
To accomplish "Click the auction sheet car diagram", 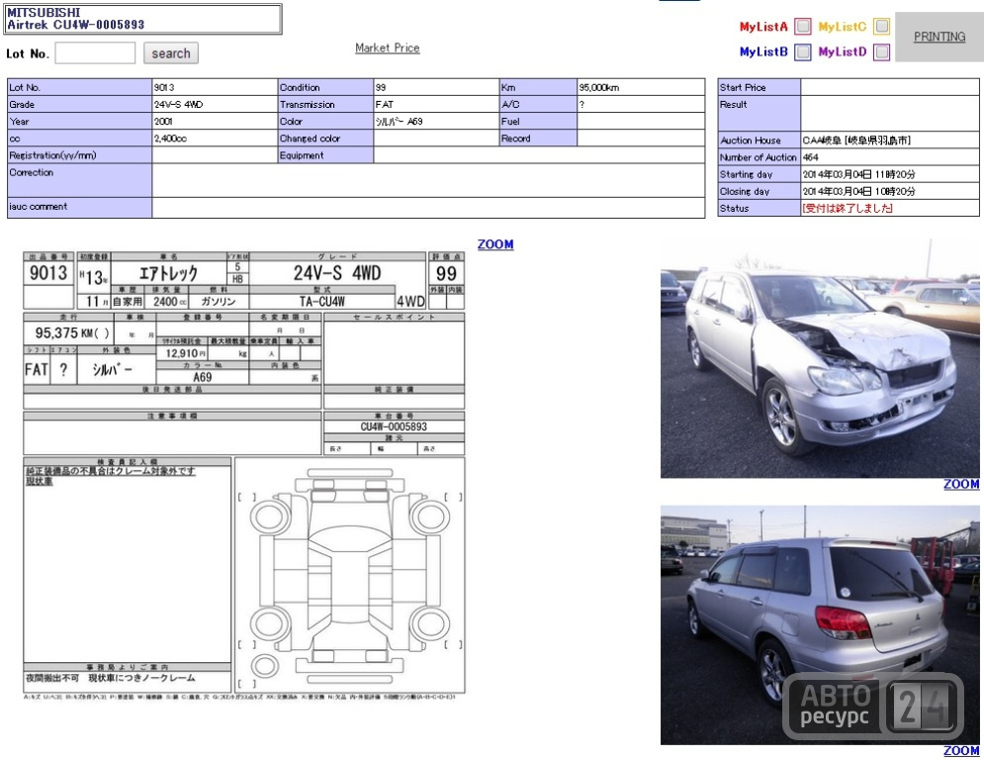I will [x=349, y=575].
